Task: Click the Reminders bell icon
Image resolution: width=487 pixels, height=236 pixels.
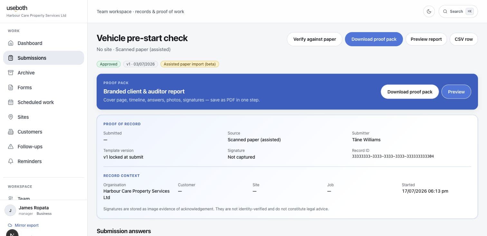Action: 11,161
